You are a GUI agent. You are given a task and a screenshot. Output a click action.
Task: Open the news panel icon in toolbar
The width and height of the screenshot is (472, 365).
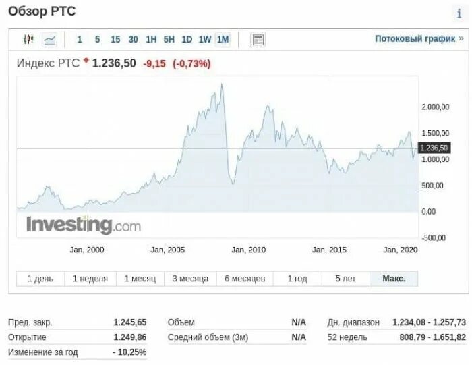coord(258,39)
